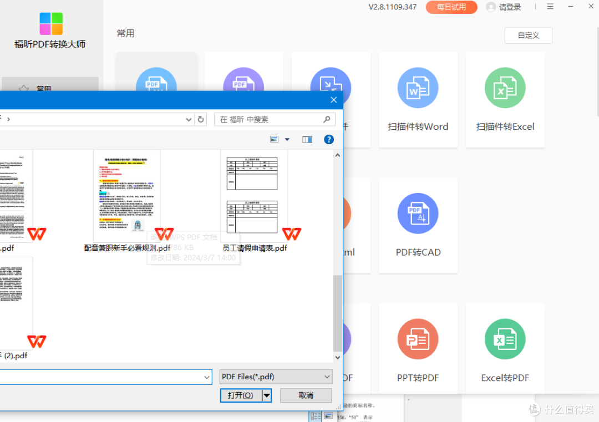Expand the address bar history dropdown

(189, 120)
